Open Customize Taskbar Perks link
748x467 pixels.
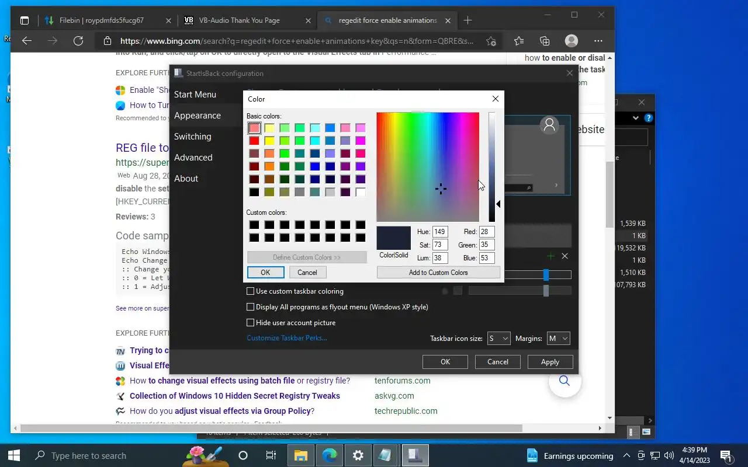click(x=287, y=338)
